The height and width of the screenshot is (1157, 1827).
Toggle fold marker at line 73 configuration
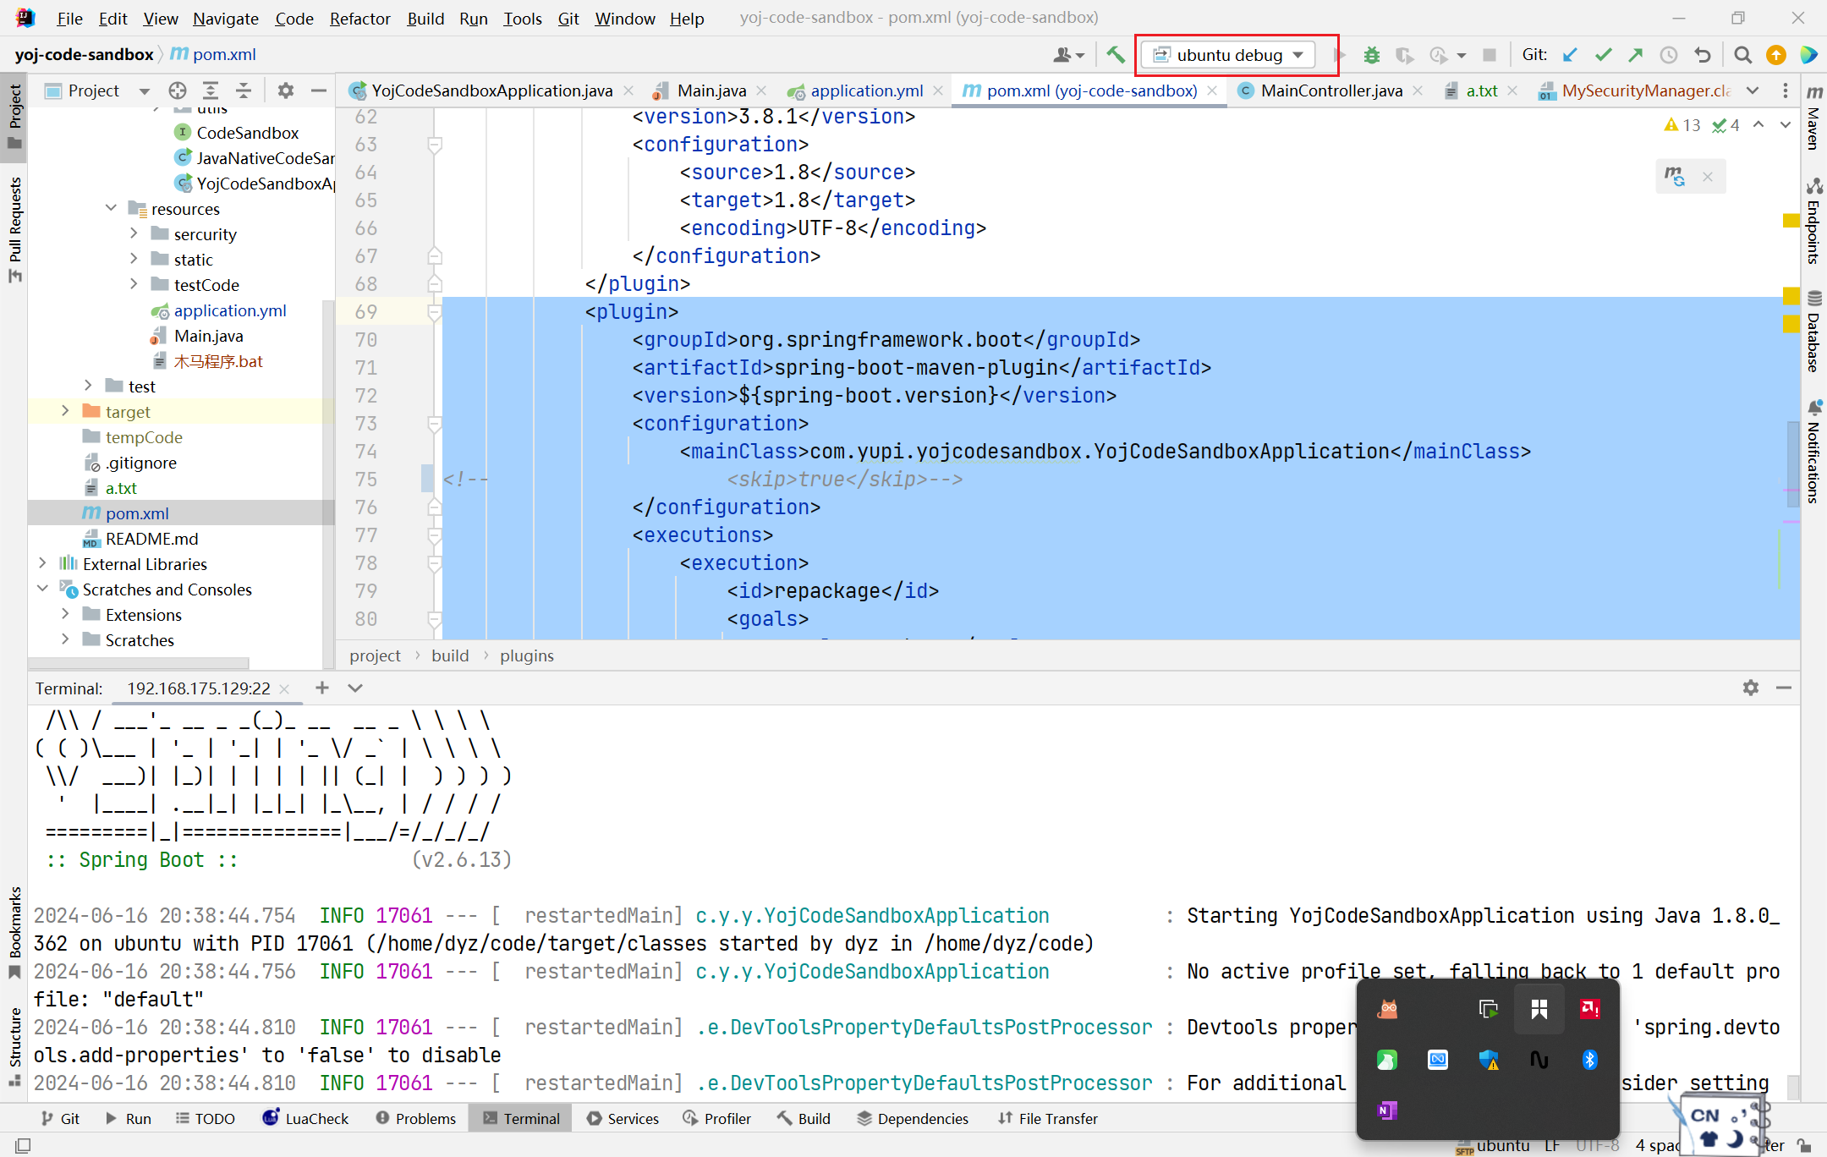click(x=434, y=424)
